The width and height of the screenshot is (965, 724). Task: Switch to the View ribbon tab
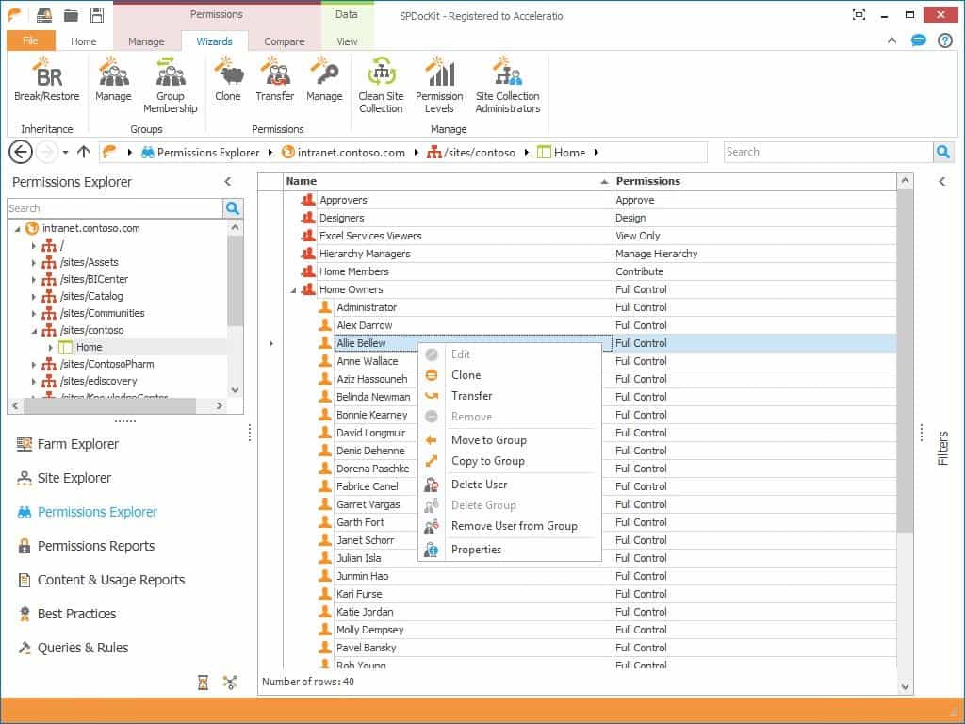click(347, 41)
